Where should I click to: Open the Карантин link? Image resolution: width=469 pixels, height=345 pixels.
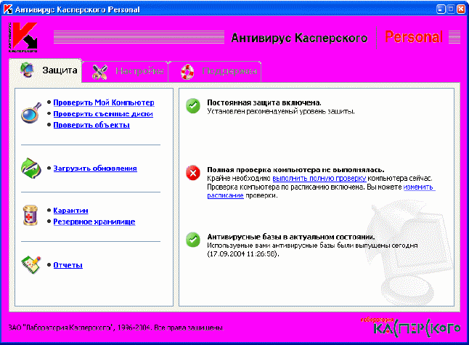point(70,211)
